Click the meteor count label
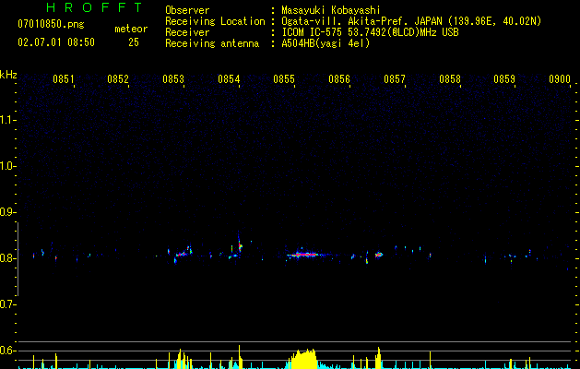This screenshot has width=580, height=369. pos(131,29)
